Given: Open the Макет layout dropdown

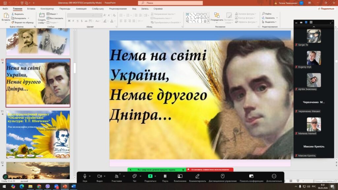Looking at the screenshot, I should [52, 14].
